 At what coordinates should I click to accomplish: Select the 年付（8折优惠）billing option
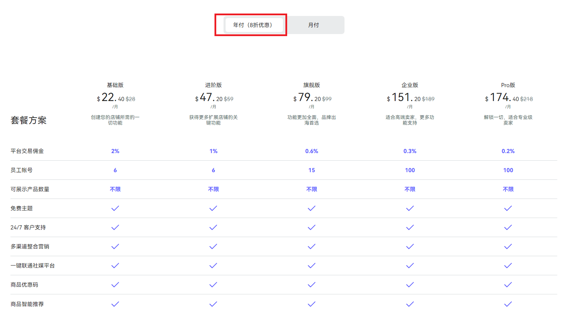(253, 25)
